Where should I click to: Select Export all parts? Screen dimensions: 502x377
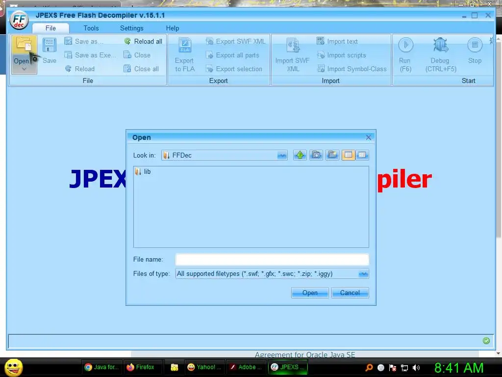[x=232, y=55]
